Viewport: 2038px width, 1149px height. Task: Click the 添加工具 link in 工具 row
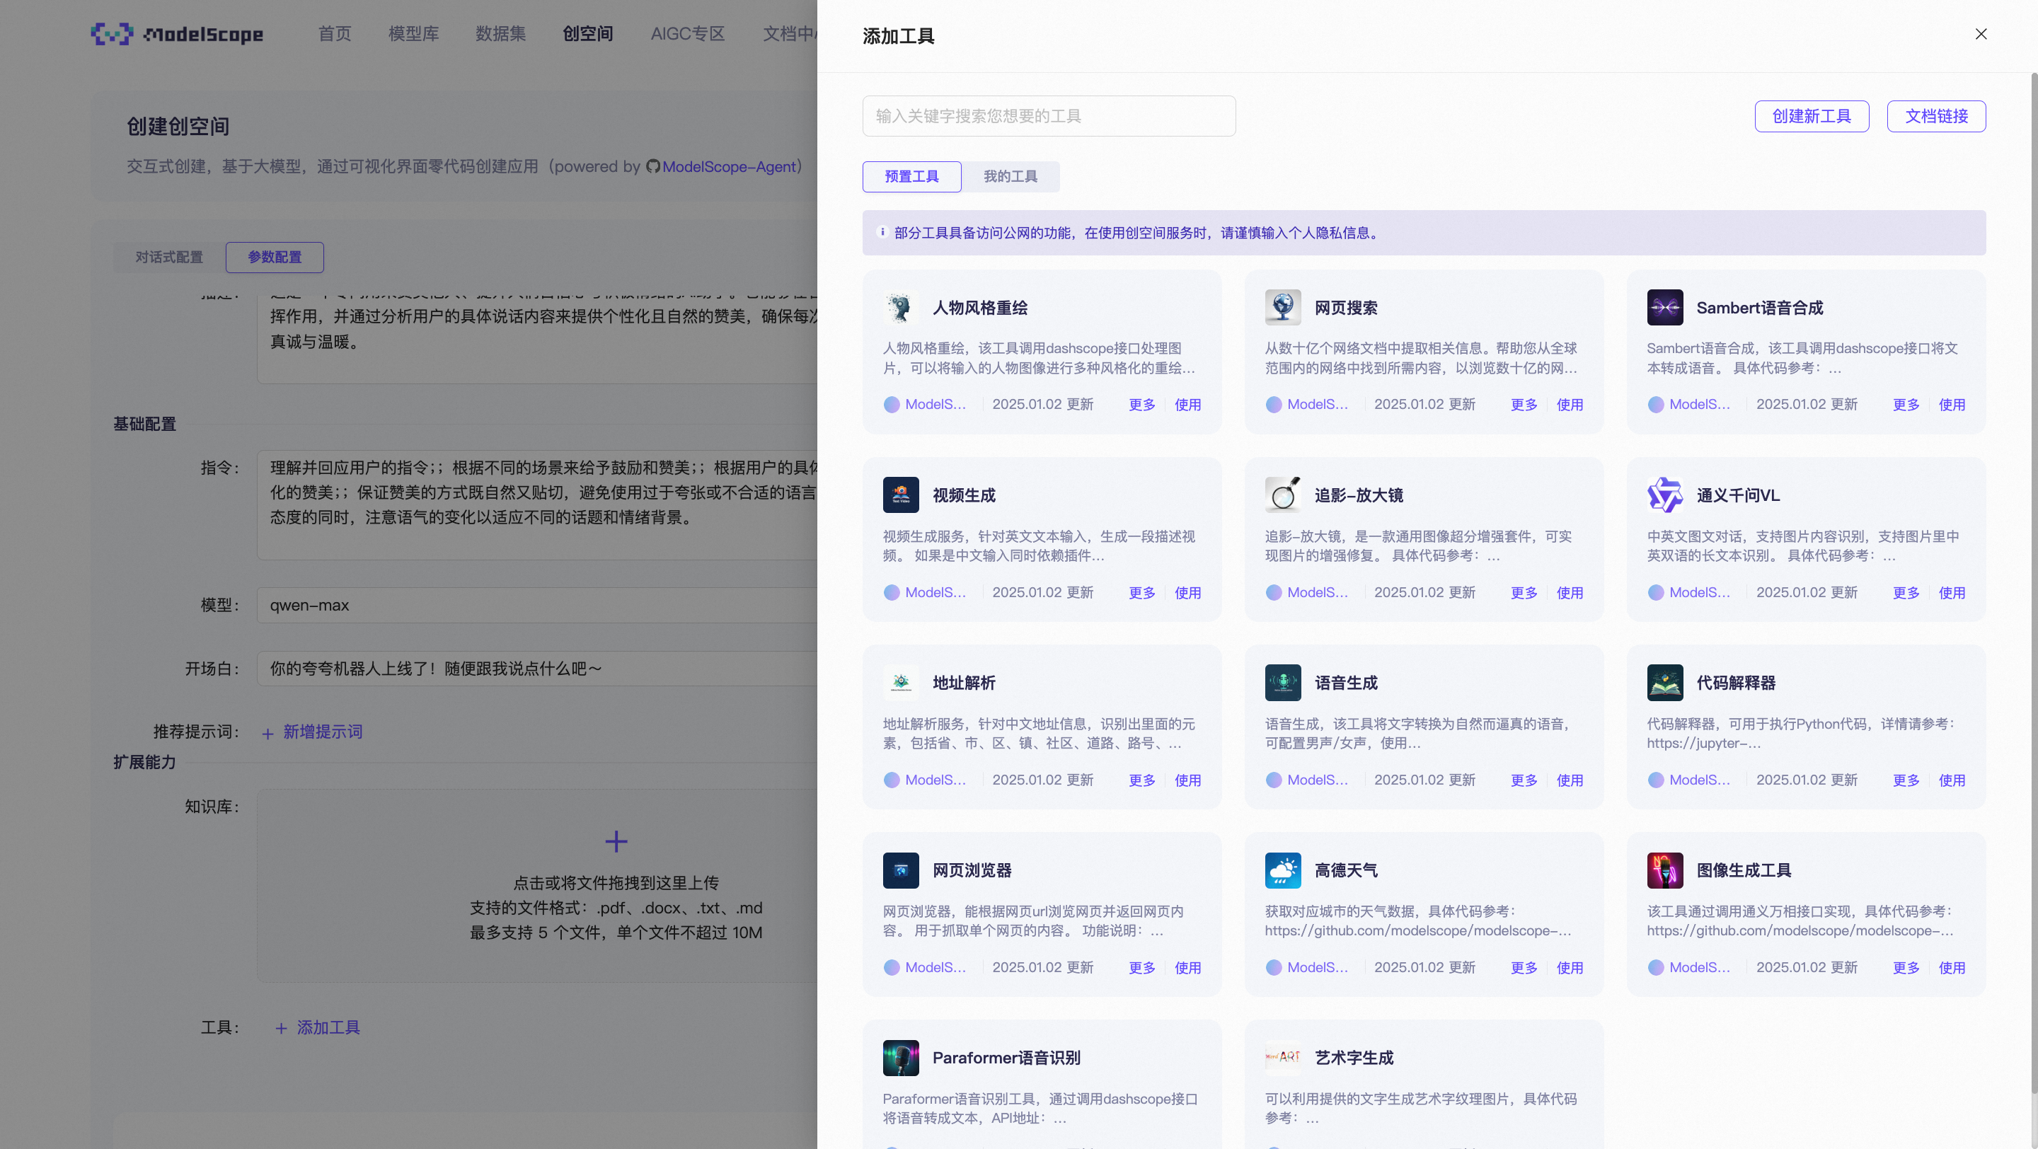328,1027
